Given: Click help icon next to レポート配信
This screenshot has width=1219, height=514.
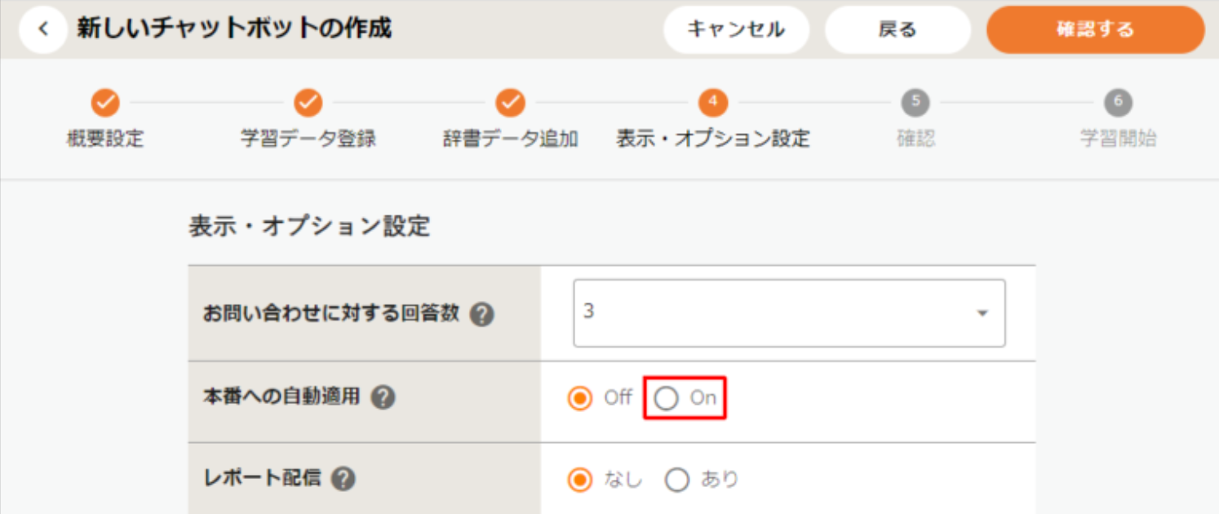Looking at the screenshot, I should [x=344, y=479].
